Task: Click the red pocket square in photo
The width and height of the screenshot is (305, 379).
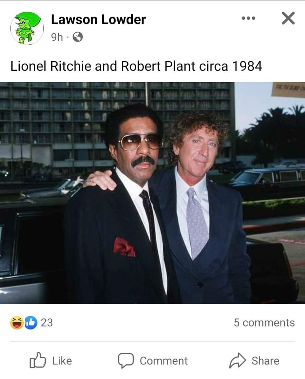Action: 124,247
